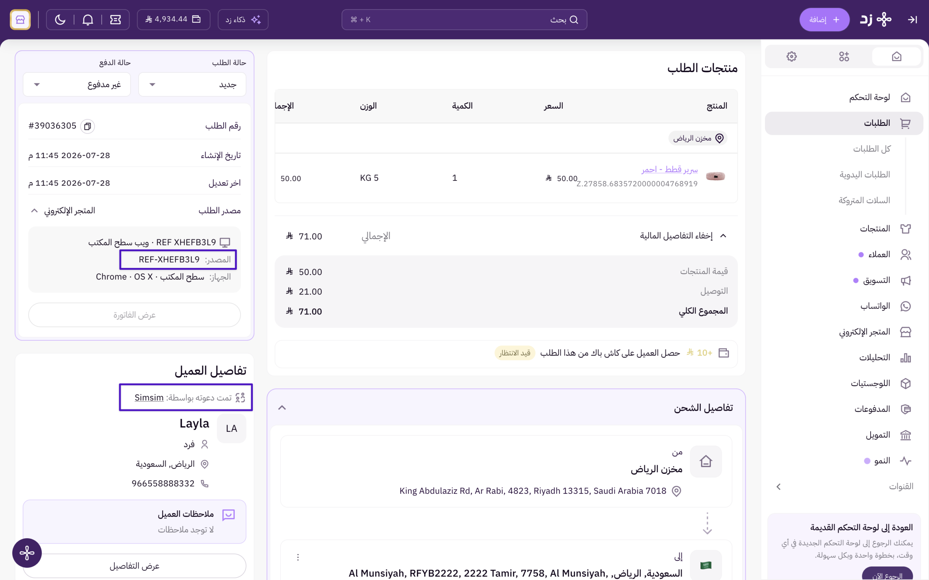Click عرض التفاصيل customer button
The height and width of the screenshot is (580, 929).
click(x=134, y=566)
